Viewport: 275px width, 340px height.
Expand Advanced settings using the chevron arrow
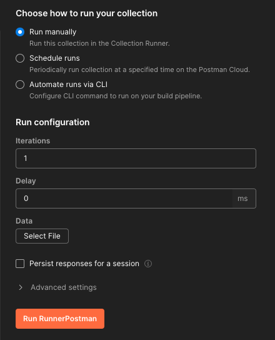click(x=21, y=287)
